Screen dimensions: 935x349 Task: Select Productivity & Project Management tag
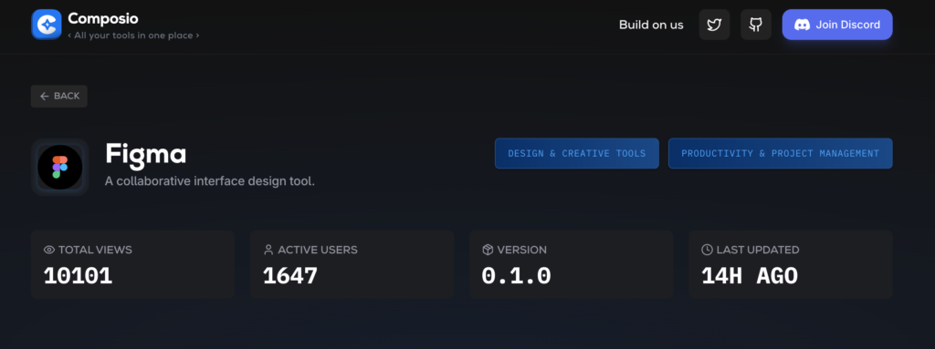(780, 154)
